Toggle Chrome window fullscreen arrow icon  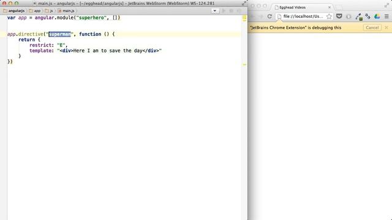[386, 5]
